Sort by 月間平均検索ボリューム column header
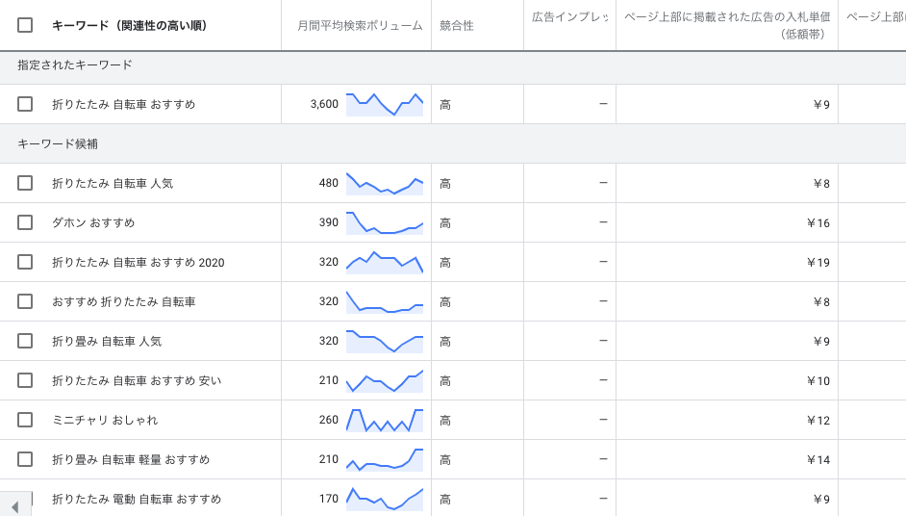 pyautogui.click(x=360, y=25)
